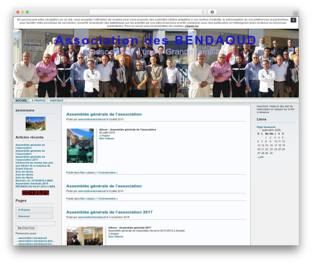This screenshot has width=312, height=264.
Task: Open the 'A Propos' page button in sidebar
Action: point(34,210)
